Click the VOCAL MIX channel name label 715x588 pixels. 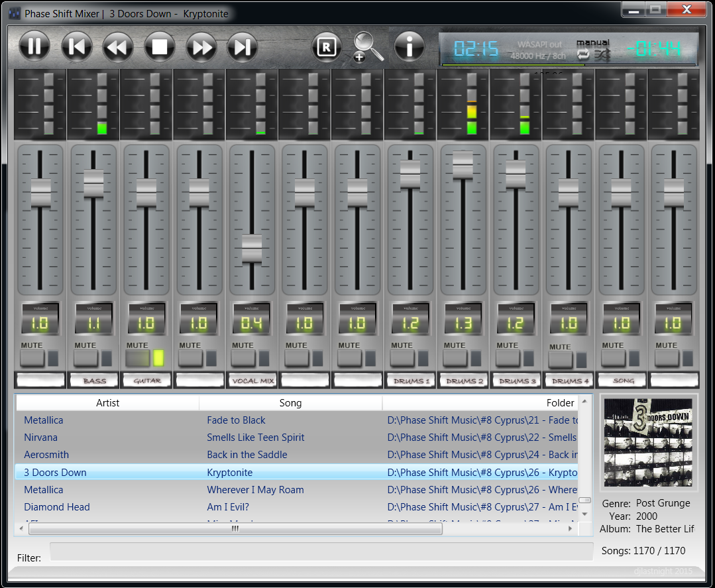[x=252, y=380]
